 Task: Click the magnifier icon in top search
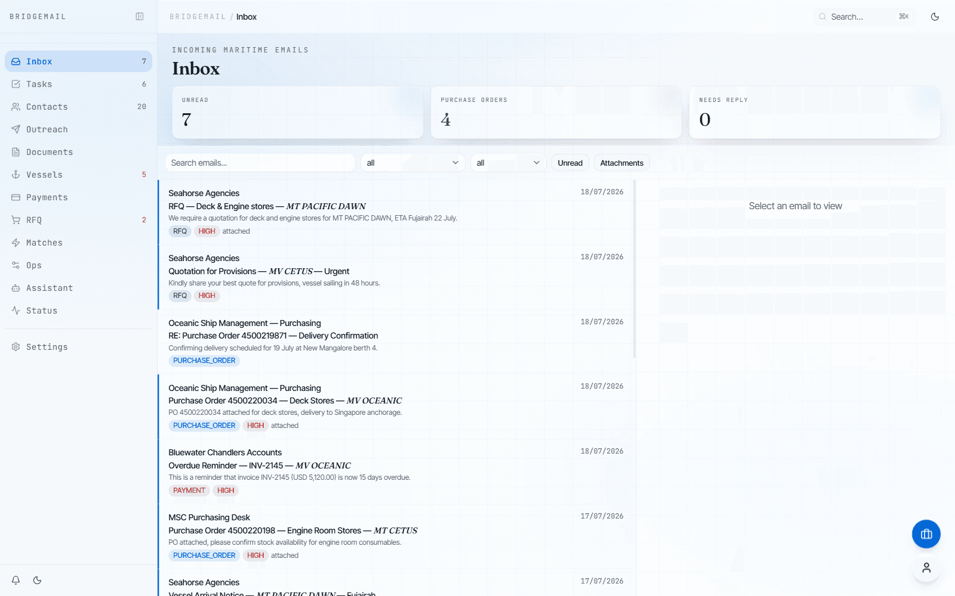(822, 17)
